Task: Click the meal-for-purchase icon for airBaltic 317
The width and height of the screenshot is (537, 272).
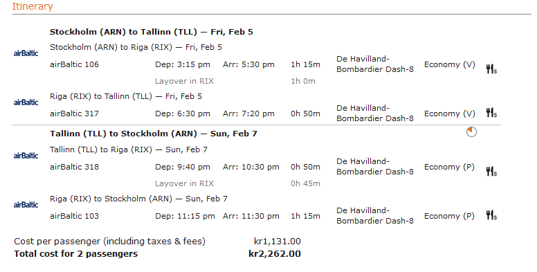Action: 491,112
